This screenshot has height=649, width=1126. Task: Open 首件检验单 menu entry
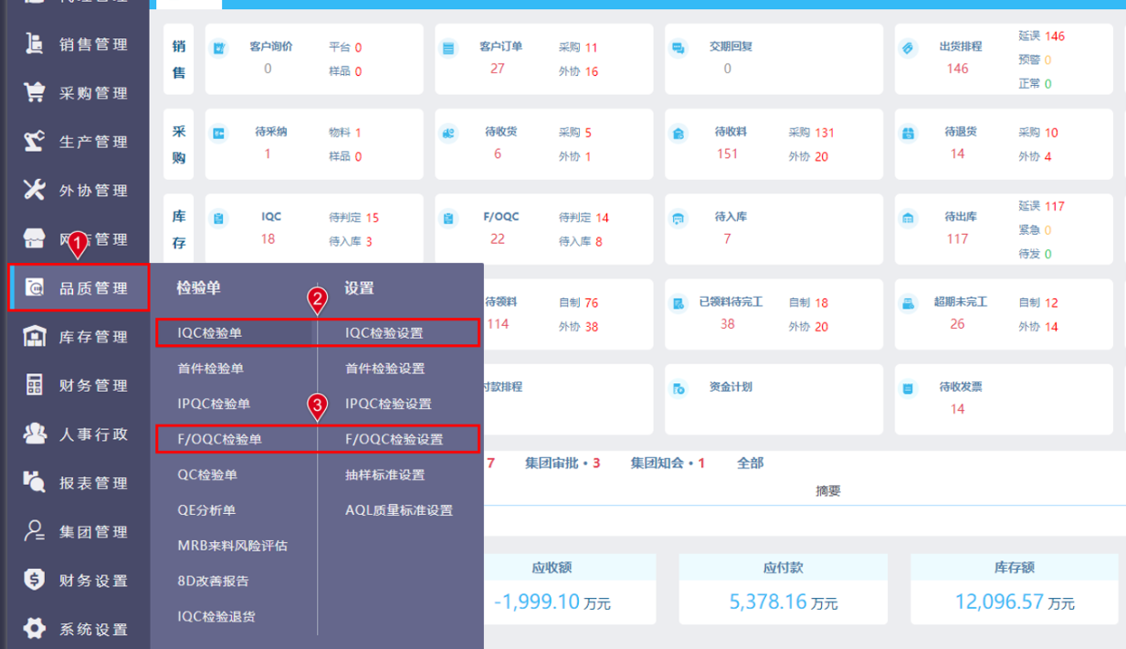(211, 369)
